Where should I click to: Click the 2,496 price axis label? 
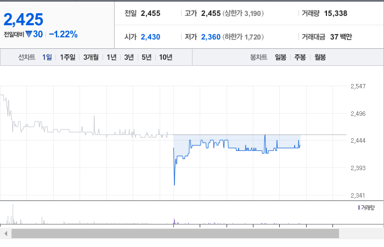click(358, 114)
